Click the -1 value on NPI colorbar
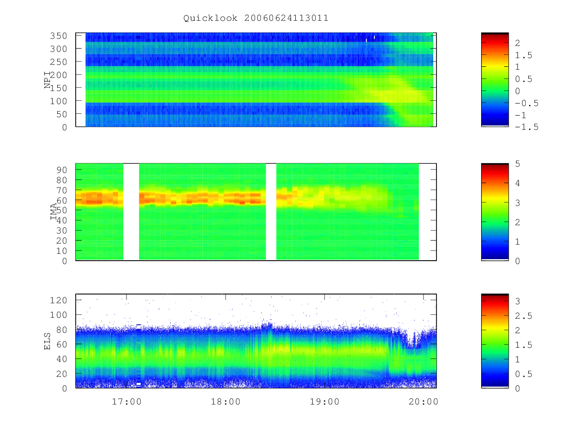Screen dimensions: 582x436 coord(520,115)
